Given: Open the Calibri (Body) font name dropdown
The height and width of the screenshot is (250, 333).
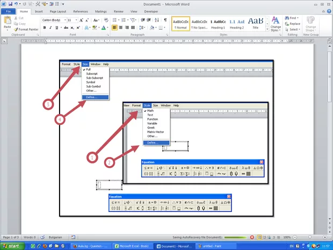Looking at the screenshot, I should (x=65, y=20).
